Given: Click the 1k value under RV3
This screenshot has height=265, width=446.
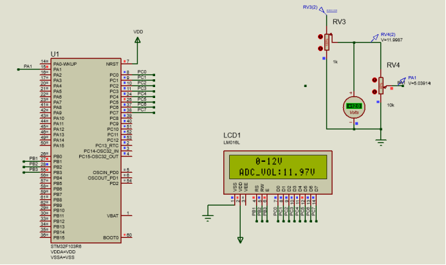Looking at the screenshot, I should pos(335,62).
